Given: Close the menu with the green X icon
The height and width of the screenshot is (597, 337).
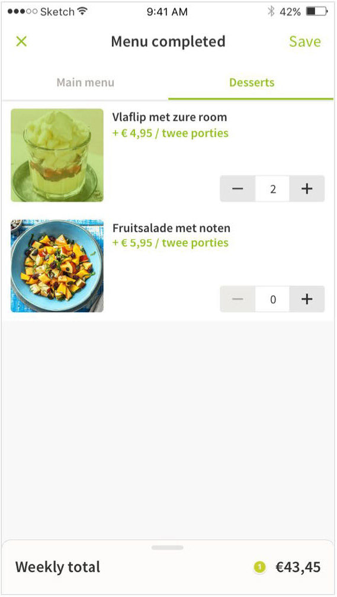Looking at the screenshot, I should click(x=22, y=41).
